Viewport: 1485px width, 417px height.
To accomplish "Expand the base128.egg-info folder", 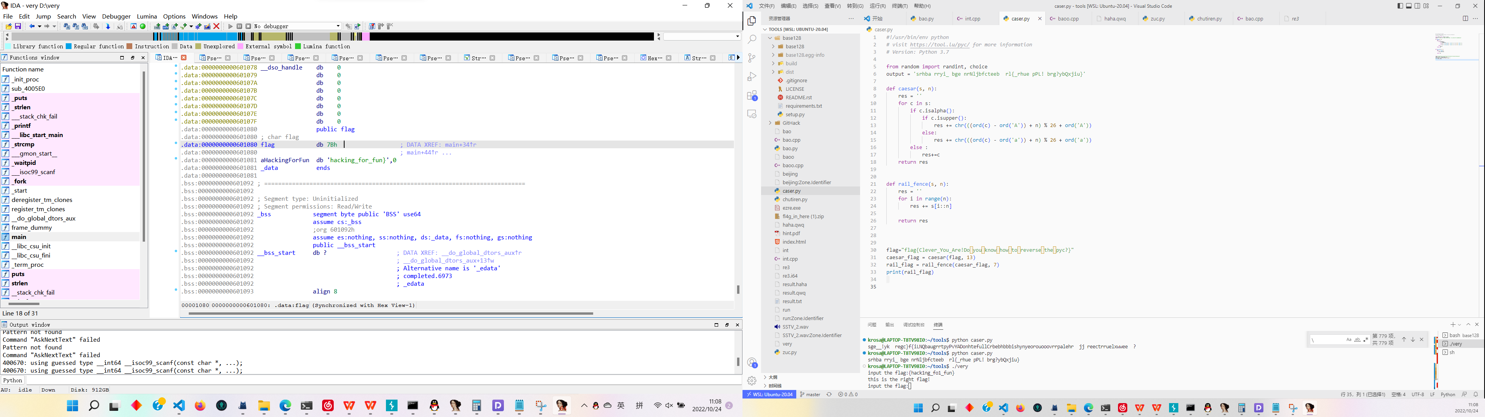I will [773, 55].
